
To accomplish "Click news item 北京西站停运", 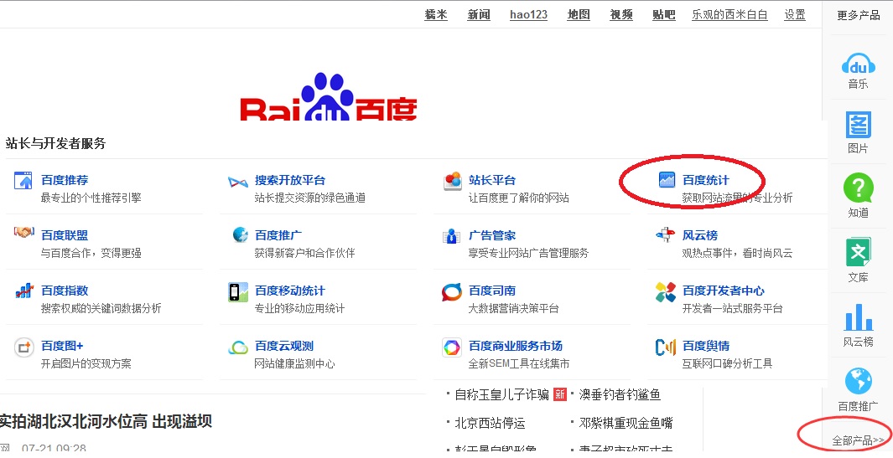I will (x=490, y=423).
